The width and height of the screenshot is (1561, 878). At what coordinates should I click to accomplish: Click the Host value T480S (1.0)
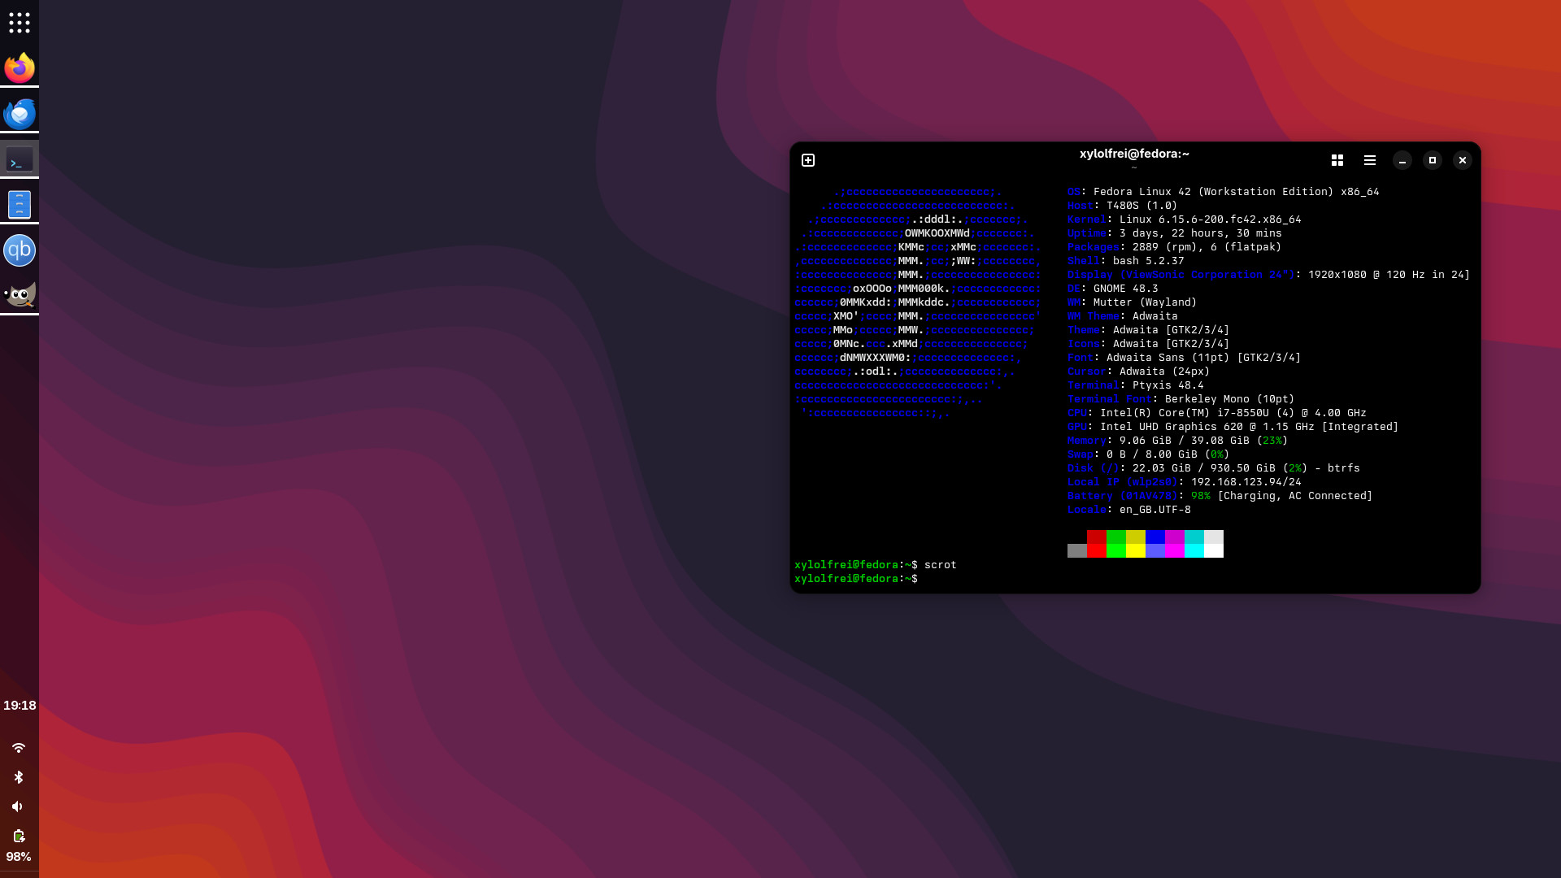point(1142,206)
